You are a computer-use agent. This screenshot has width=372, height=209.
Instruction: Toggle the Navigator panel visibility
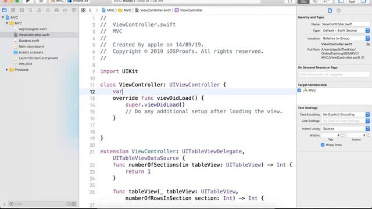(341, 1)
